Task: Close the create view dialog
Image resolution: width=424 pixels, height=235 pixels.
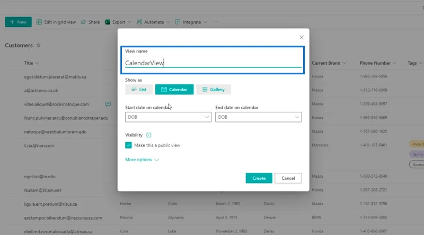Action: click(x=302, y=37)
